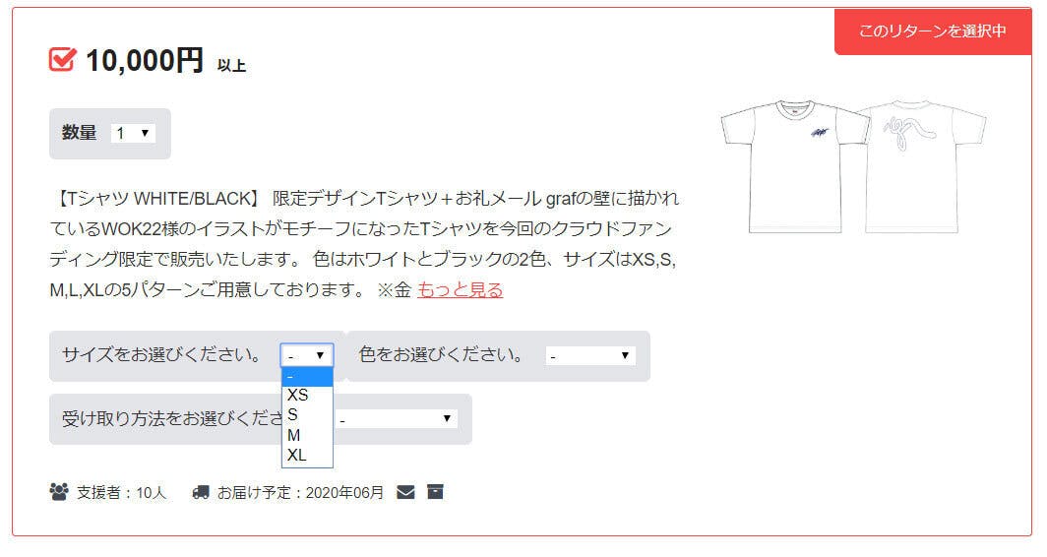The height and width of the screenshot is (557, 1047).
Task: Open the もっと見る link
Action: click(x=460, y=289)
